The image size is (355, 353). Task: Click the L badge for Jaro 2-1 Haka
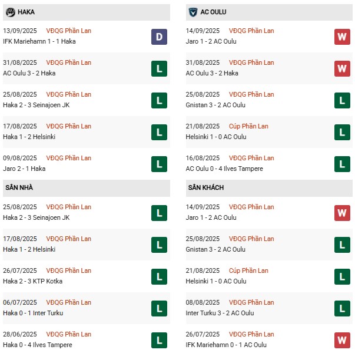pos(159,164)
